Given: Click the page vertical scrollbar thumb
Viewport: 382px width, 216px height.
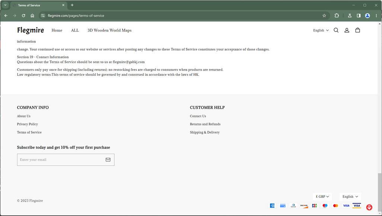Looking at the screenshot, I should click(379, 193).
